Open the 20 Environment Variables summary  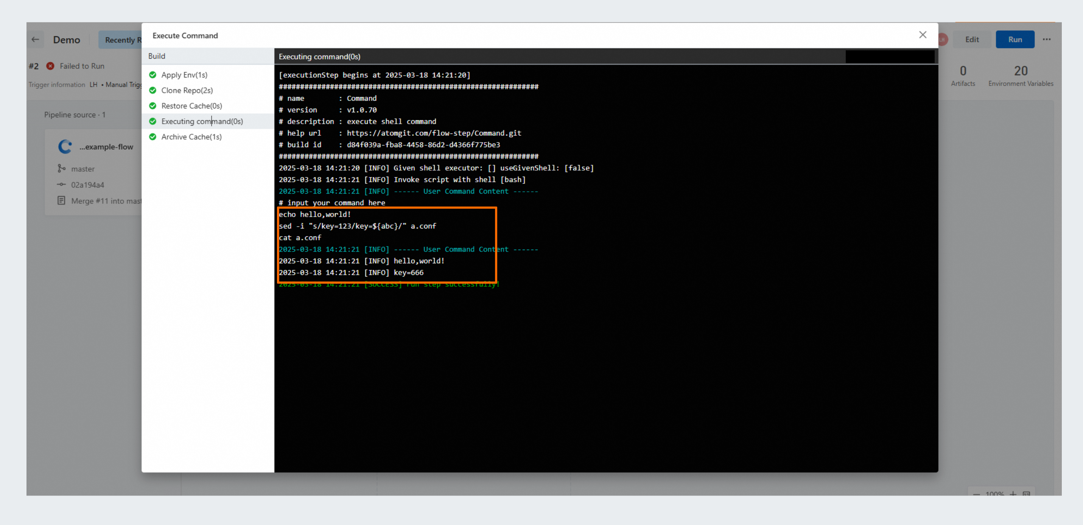click(x=1020, y=76)
